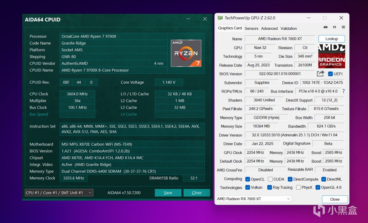
Task: Click the CPU Clock value 3604.0 MHz
Action: pos(77,94)
